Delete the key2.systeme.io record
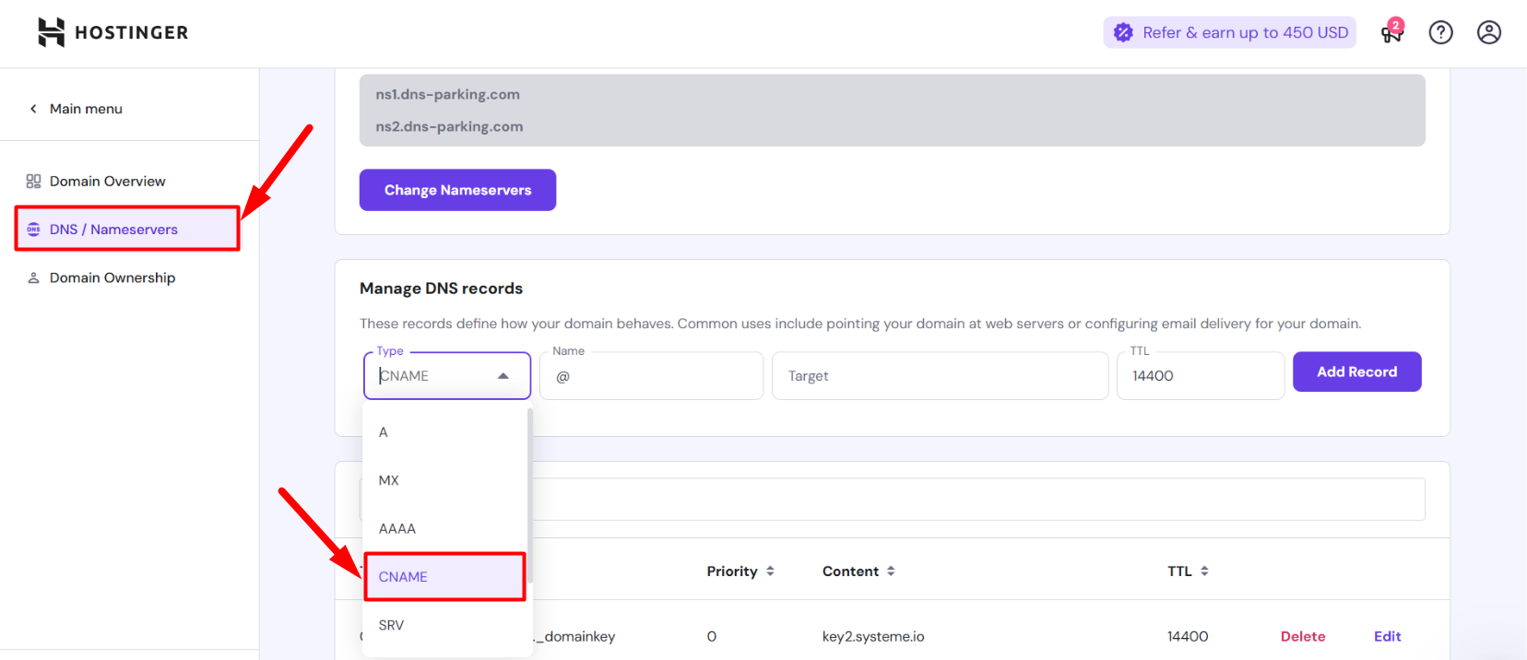Image resolution: width=1527 pixels, height=660 pixels. [1303, 637]
